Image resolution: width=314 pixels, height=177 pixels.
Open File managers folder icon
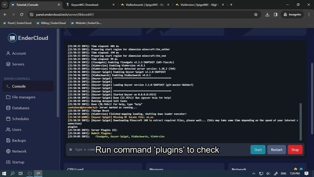[8, 97]
